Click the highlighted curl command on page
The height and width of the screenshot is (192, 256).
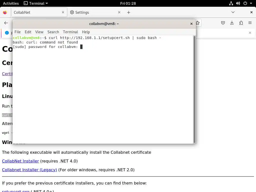coord(7,115)
